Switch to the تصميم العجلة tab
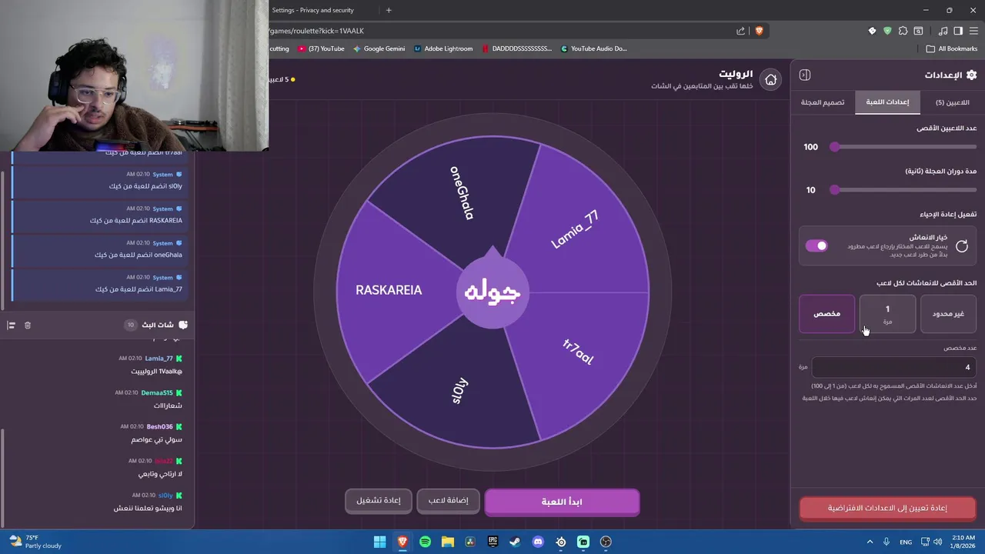This screenshot has height=554, width=985. [823, 102]
